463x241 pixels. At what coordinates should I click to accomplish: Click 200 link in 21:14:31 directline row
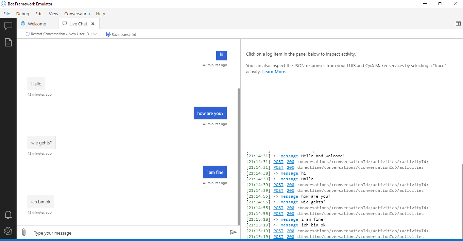pyautogui.click(x=291, y=167)
